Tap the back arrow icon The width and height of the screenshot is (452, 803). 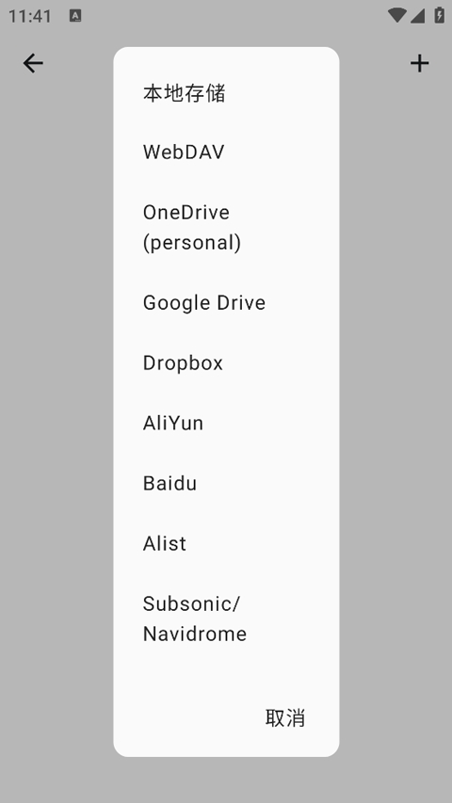coord(33,63)
